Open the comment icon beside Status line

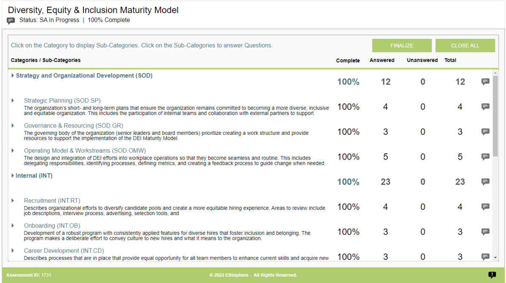coord(11,21)
